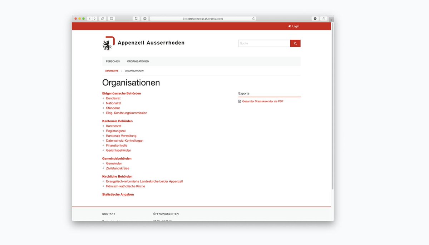Go to the STARTSEITE breadcrumb
The height and width of the screenshot is (245, 429).
pos(112,71)
